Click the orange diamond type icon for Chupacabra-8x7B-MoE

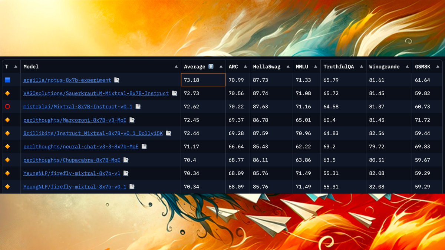7,160
